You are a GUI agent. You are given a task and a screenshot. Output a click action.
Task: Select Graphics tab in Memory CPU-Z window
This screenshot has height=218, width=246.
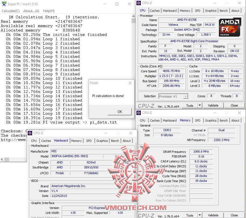point(211,121)
